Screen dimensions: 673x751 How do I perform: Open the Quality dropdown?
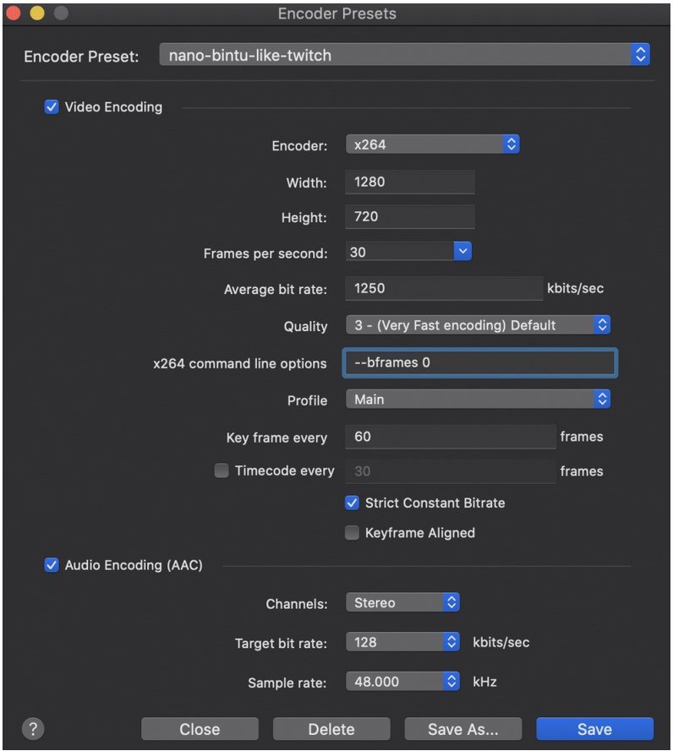(479, 325)
